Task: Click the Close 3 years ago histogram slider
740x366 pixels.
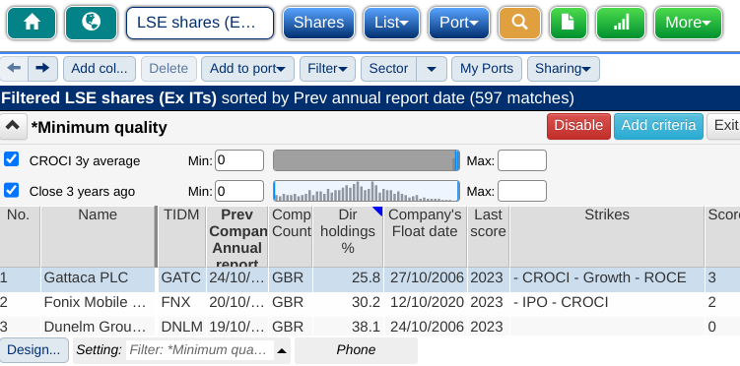Action: point(367,191)
